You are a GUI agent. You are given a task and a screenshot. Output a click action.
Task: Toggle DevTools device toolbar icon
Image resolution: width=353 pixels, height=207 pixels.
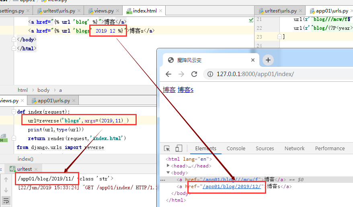pyautogui.click(x=179, y=148)
